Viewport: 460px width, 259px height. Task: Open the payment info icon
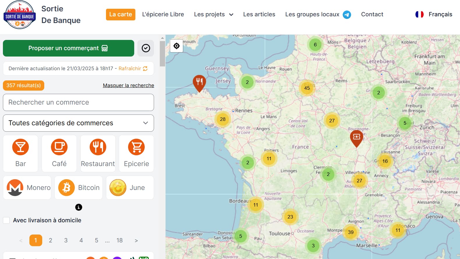79,207
